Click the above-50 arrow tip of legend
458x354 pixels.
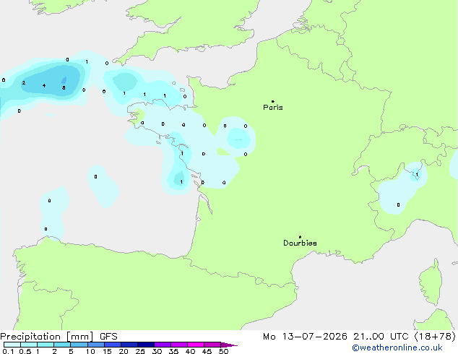point(229,345)
